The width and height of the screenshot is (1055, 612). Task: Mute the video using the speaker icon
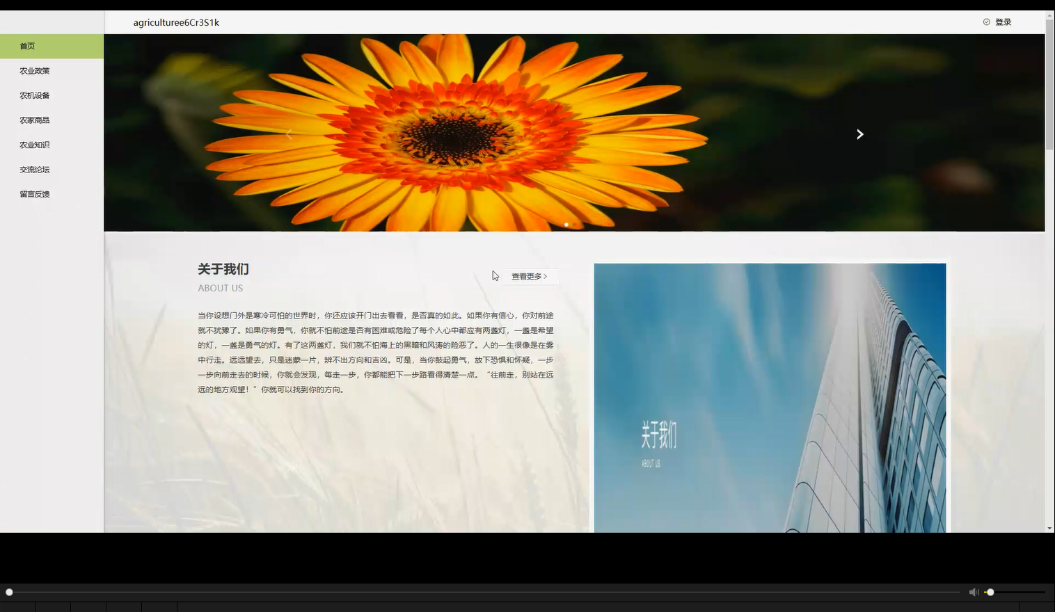click(x=973, y=591)
